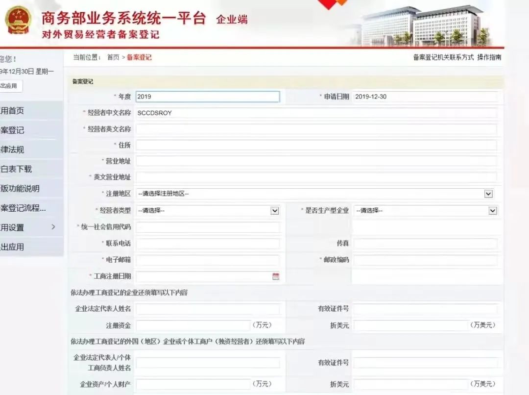Open 白表下载 sidebar item

16,169
